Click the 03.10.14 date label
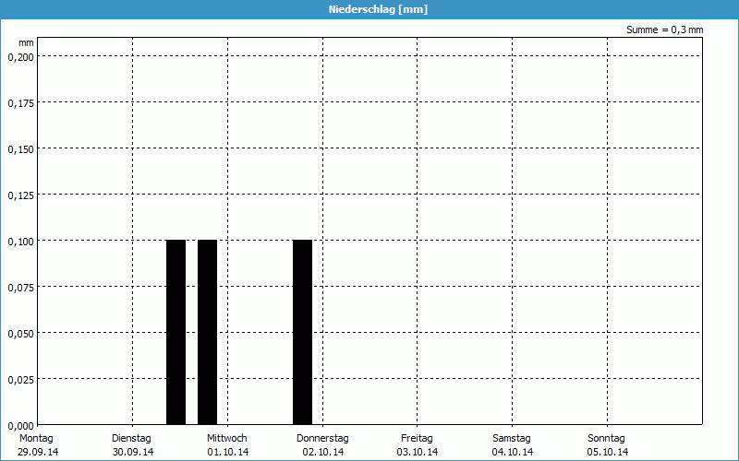The image size is (739, 461). [x=418, y=452]
